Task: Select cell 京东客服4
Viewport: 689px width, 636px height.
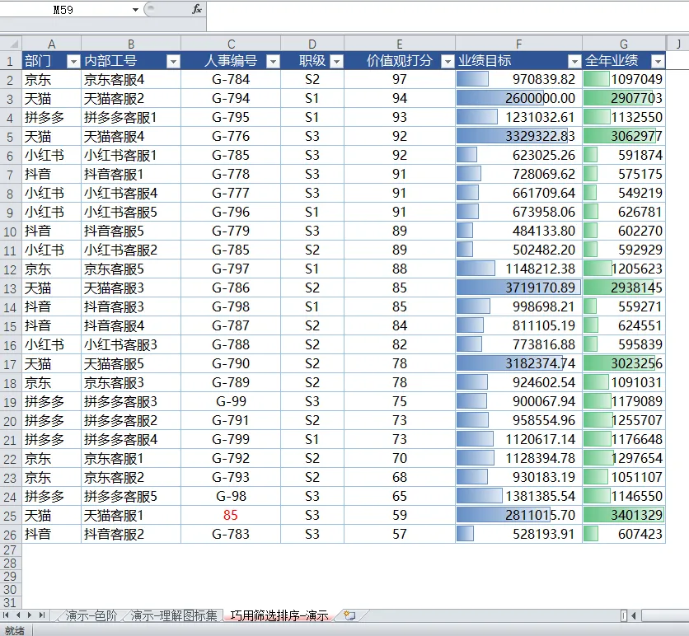Action: pyautogui.click(x=131, y=79)
